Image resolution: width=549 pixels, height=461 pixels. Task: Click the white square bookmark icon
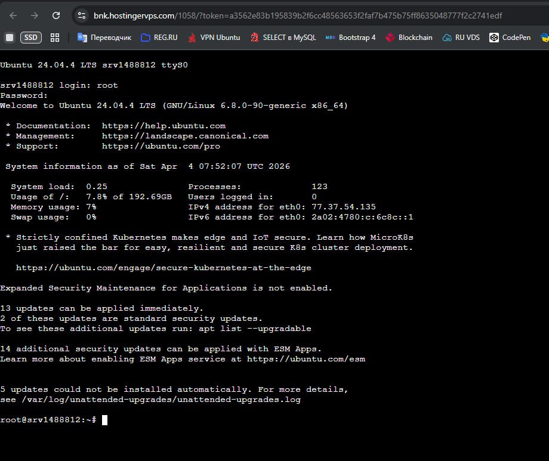tap(9, 38)
